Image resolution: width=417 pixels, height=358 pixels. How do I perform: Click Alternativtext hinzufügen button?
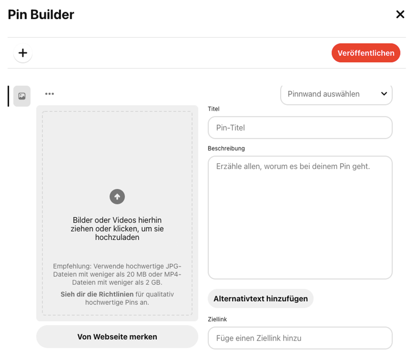(261, 299)
